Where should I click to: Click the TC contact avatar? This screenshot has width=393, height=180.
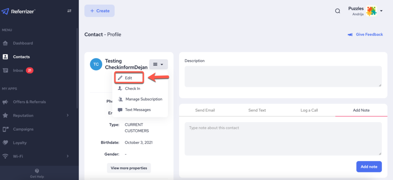(96, 64)
